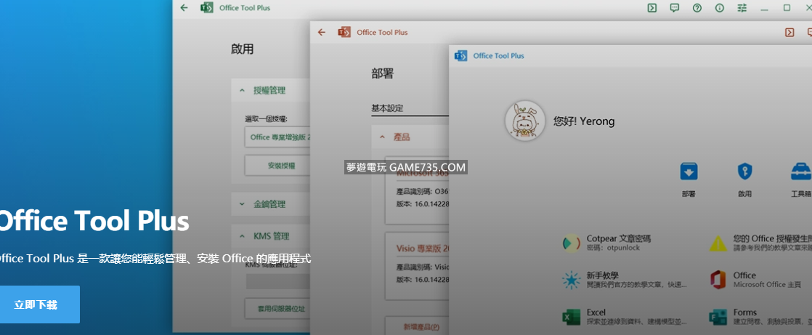The image size is (812, 335).
Task: Expand the 金鑰管理 section chevron
Action: point(242,204)
